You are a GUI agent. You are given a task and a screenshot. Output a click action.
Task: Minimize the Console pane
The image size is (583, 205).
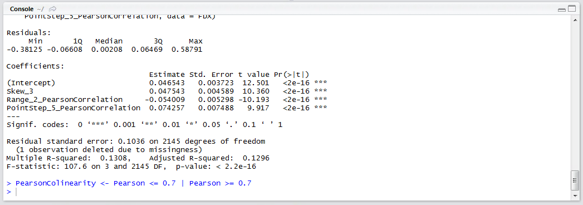(562, 9)
